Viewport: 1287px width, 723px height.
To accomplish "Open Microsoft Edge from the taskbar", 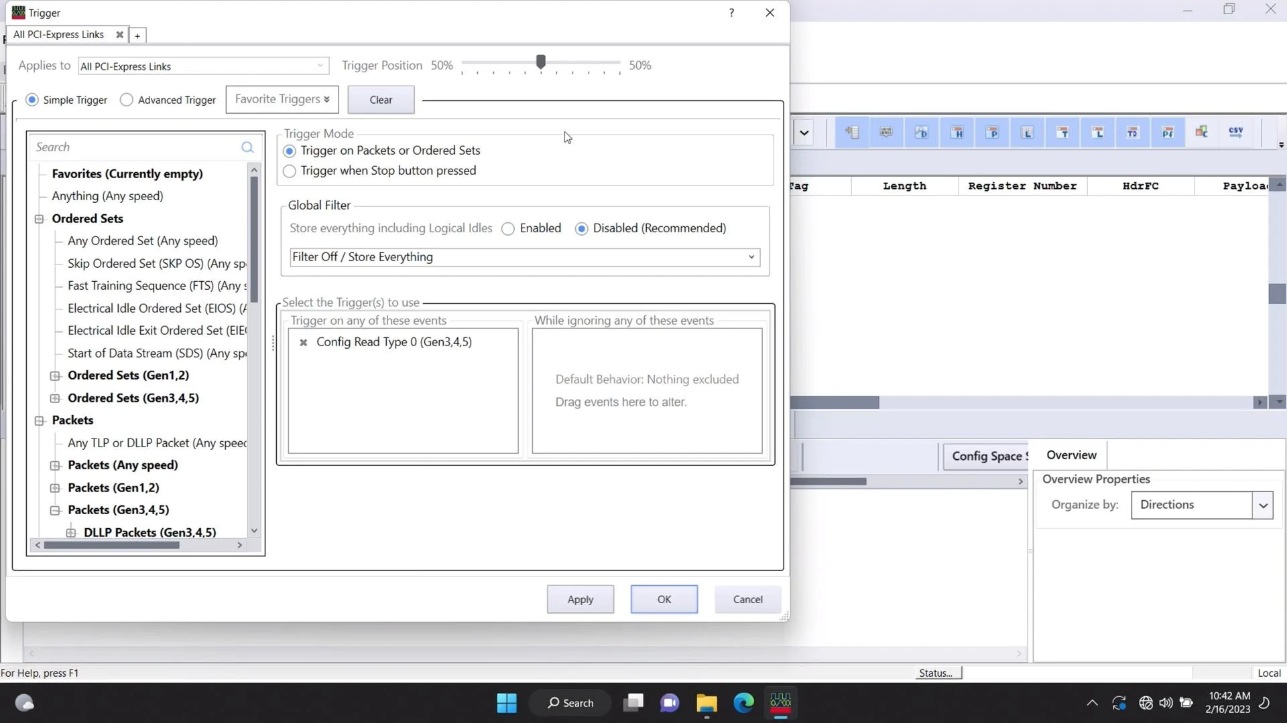I will pos(743,703).
